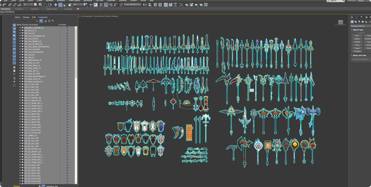Click Select and Place tool

[70, 5]
